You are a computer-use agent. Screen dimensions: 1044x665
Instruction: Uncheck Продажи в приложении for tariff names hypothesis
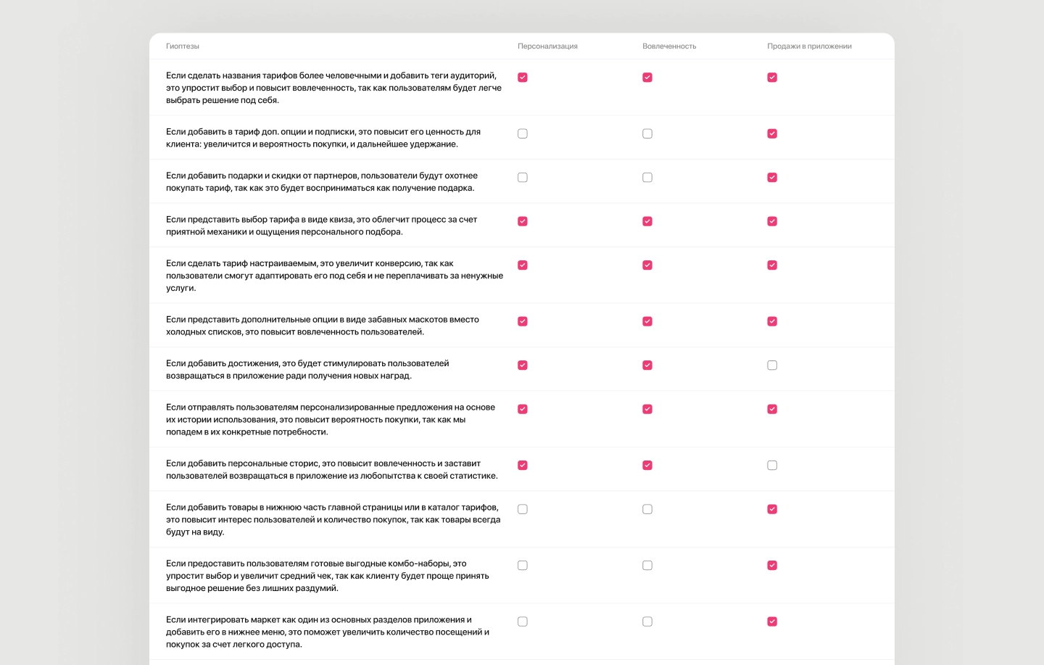point(772,78)
